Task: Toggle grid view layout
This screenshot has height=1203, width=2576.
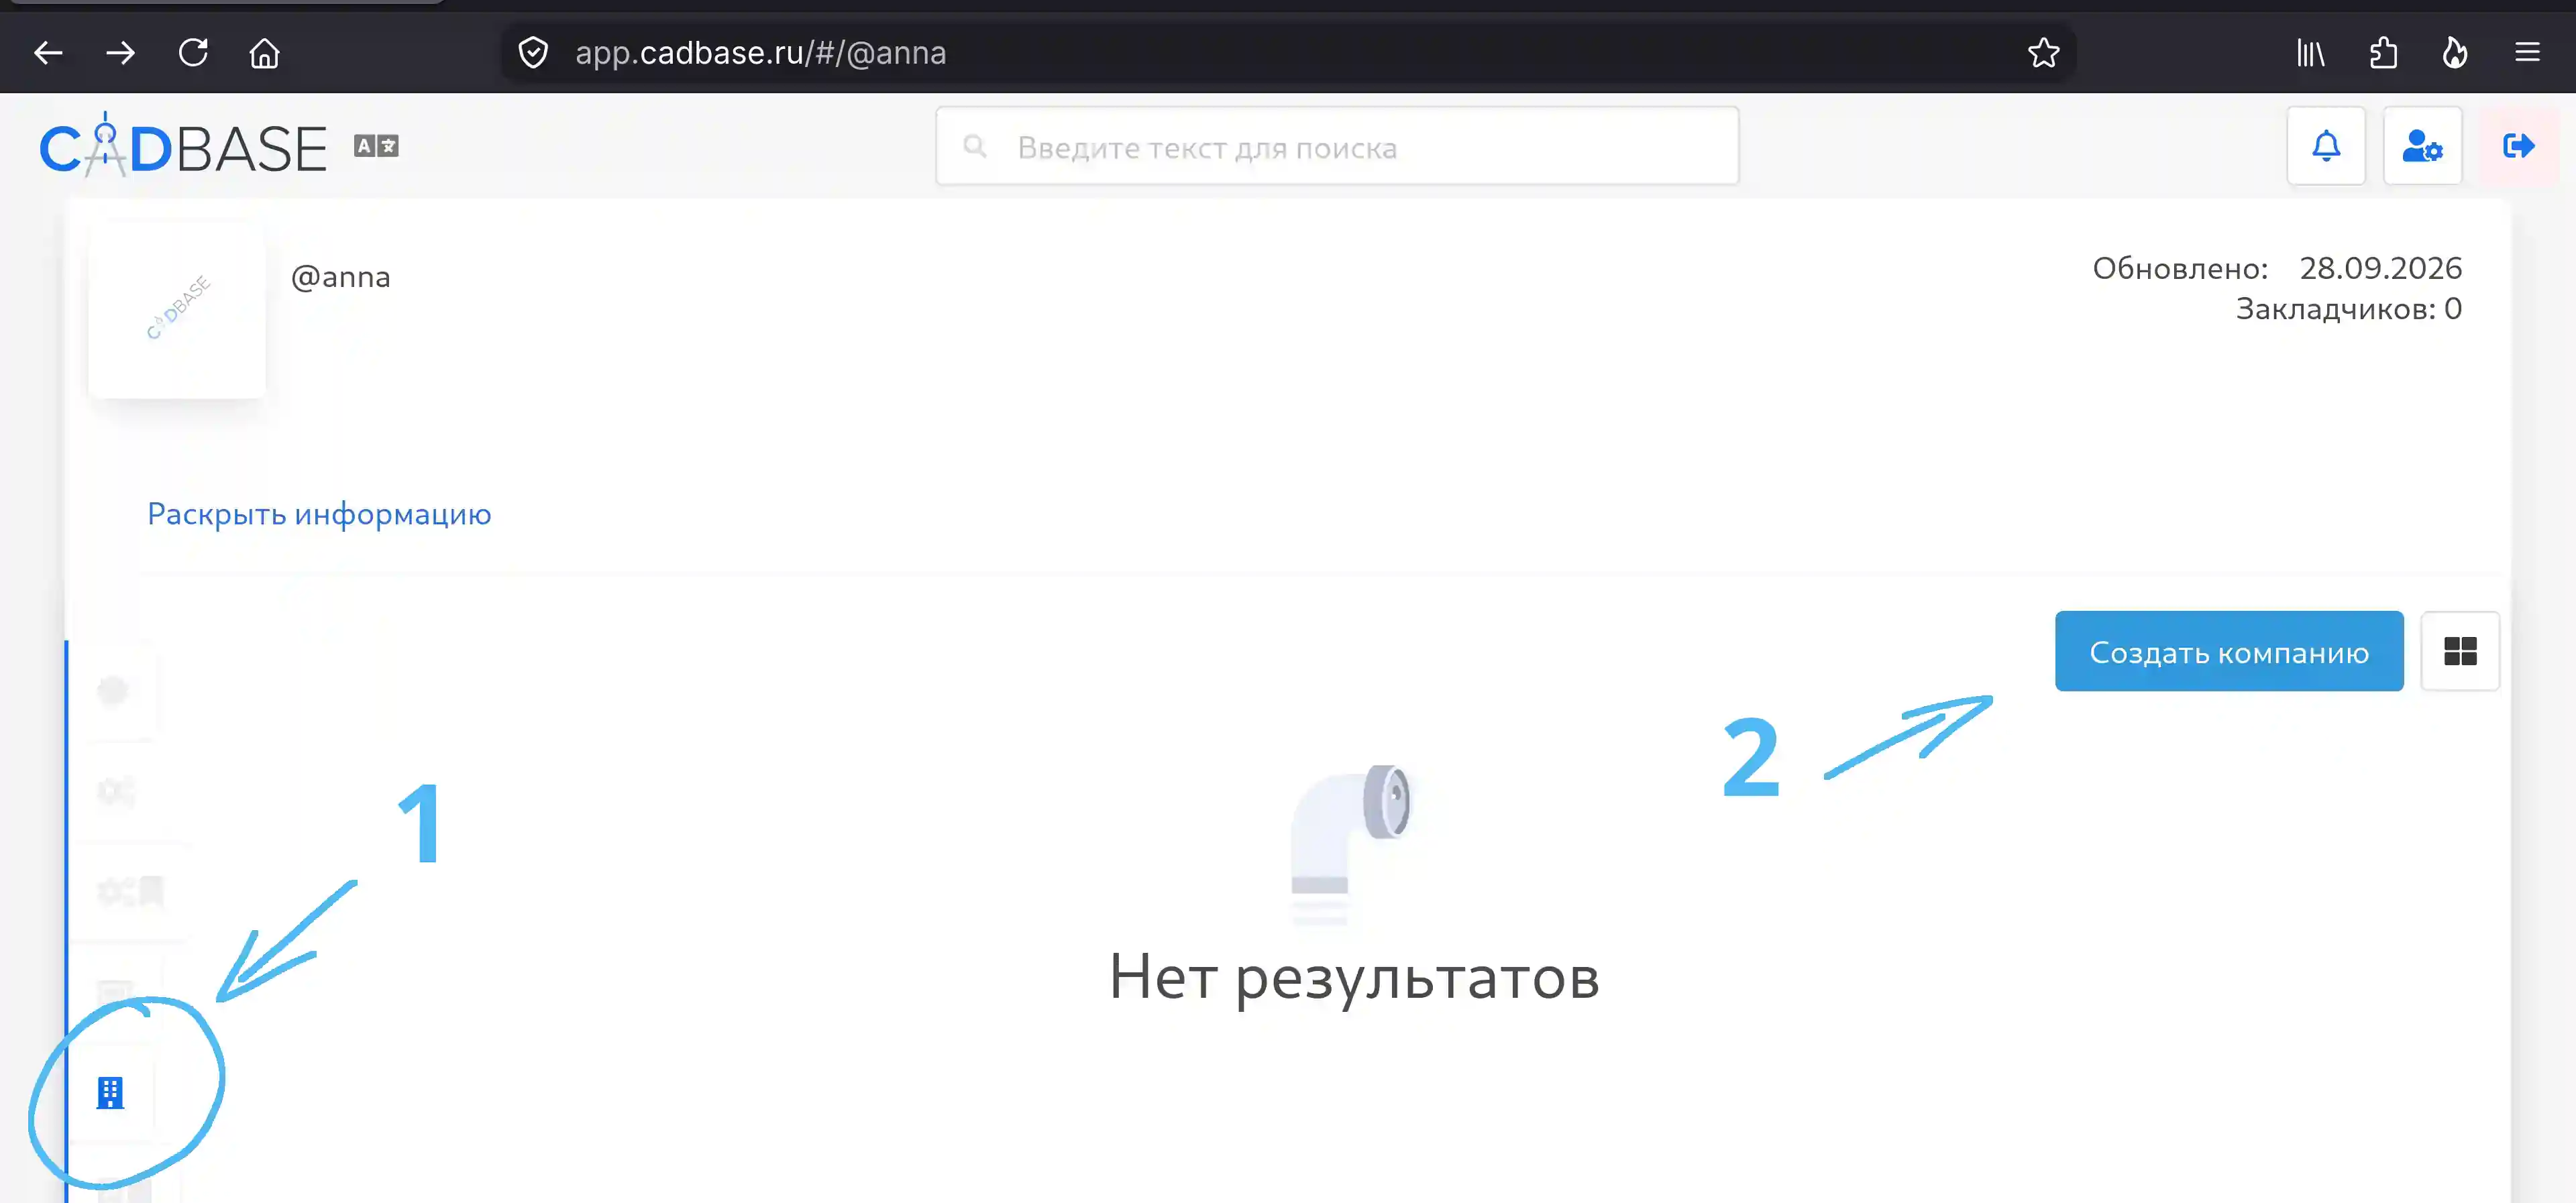Action: (2460, 651)
